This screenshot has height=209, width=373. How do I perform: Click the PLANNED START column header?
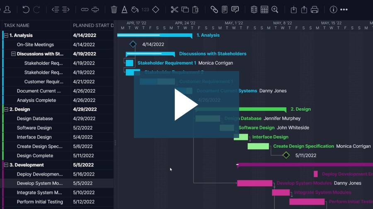[93, 25]
